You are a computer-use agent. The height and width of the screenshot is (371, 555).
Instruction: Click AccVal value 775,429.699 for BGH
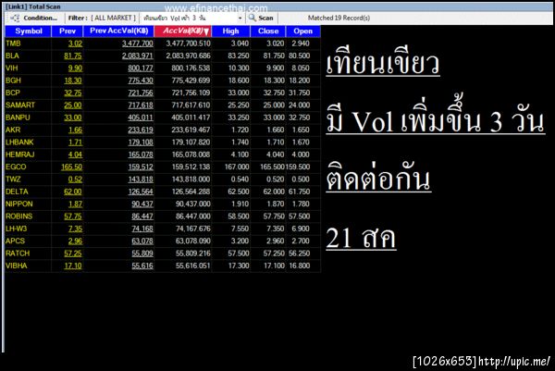click(x=191, y=80)
